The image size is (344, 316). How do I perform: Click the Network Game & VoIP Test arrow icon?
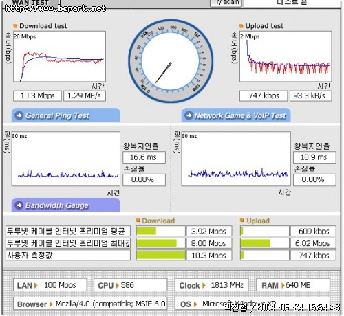tap(189, 115)
